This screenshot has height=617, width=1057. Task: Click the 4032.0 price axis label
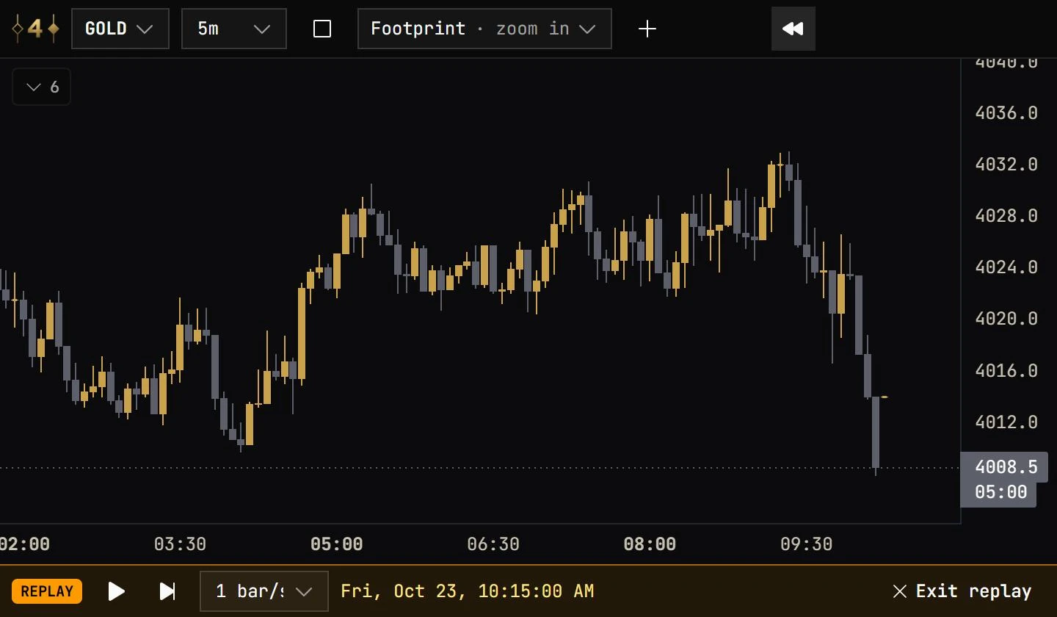pos(1006,164)
